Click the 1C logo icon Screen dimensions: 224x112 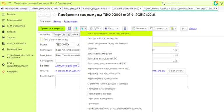(x=4, y=3)
